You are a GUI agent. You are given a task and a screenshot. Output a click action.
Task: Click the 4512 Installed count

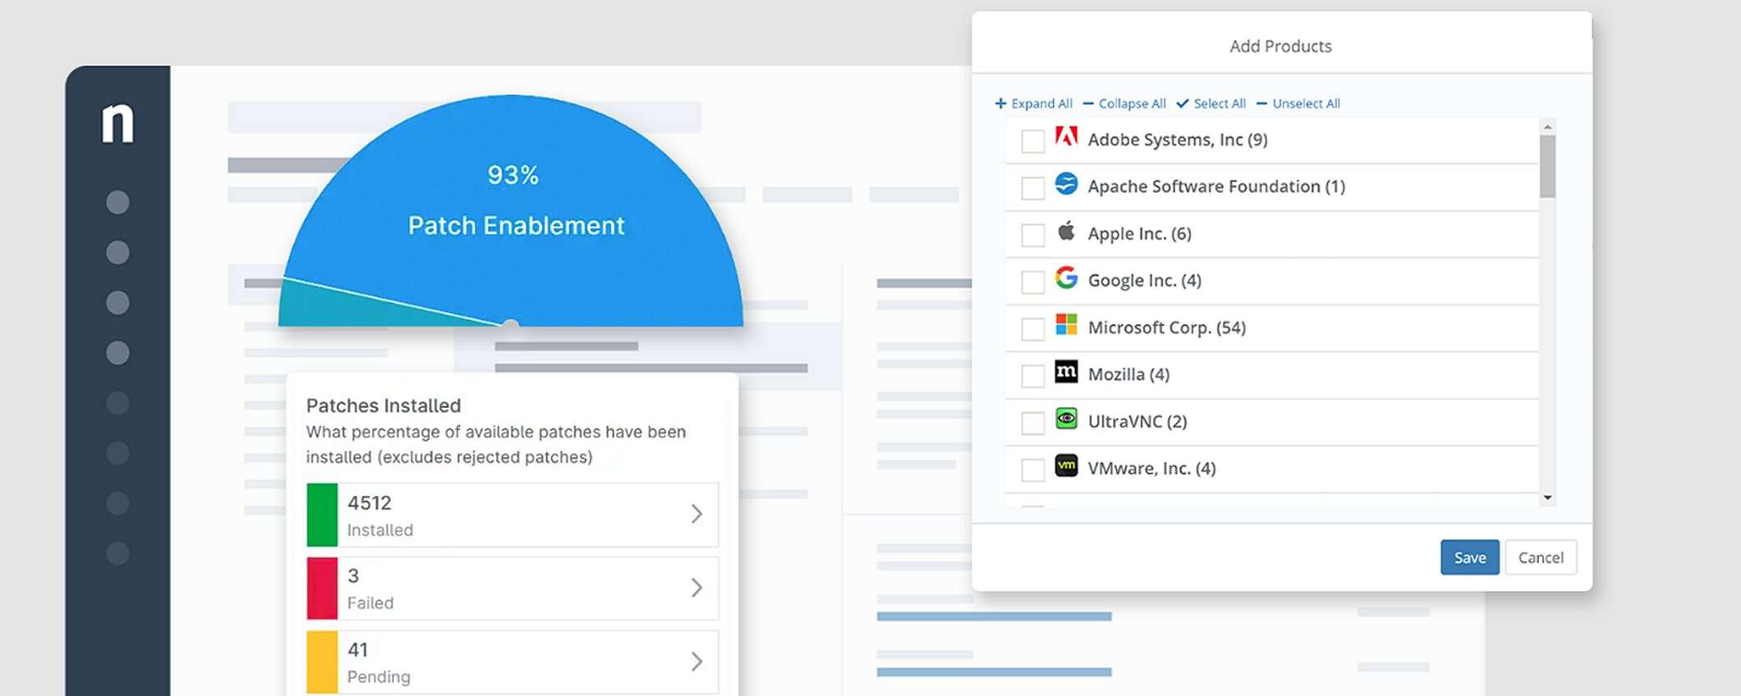[x=370, y=502]
